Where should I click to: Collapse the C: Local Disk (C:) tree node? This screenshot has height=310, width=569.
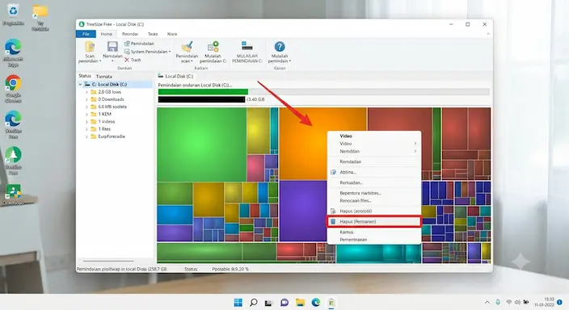80,84
